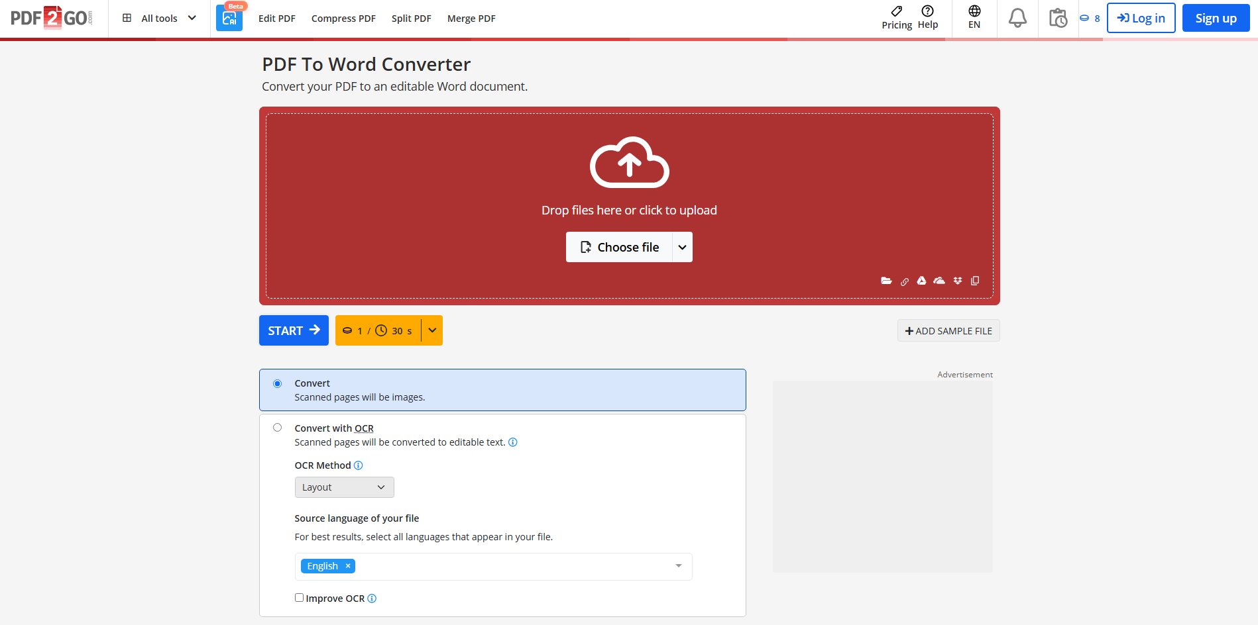This screenshot has height=625, width=1258.
Task: Open the source language selection dropdown
Action: pos(494,567)
